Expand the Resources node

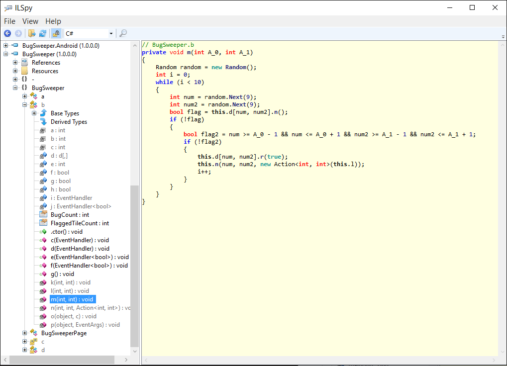pos(15,71)
